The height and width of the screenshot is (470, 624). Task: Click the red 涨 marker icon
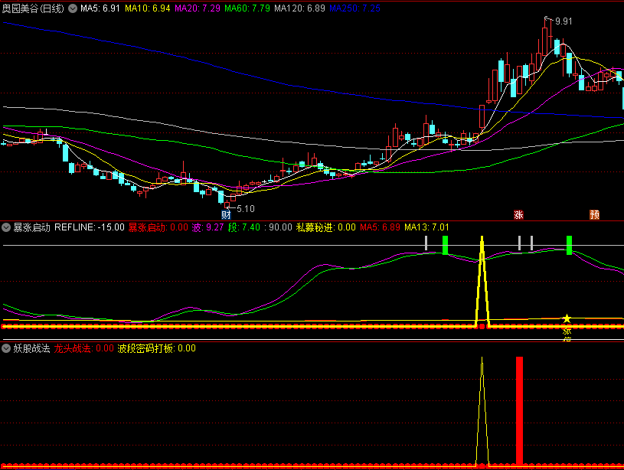click(x=518, y=214)
